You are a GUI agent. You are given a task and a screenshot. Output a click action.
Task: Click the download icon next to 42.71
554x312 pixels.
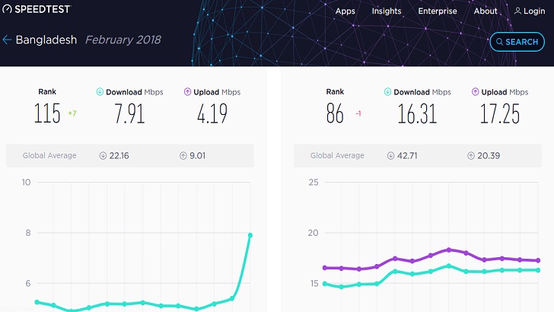(390, 155)
